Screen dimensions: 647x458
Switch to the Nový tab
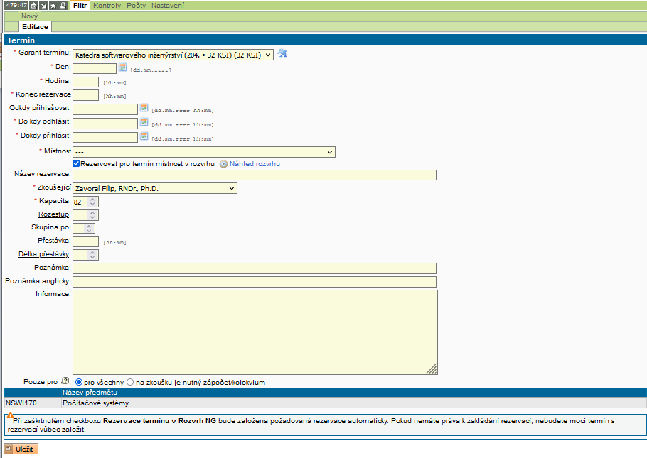pyautogui.click(x=29, y=16)
